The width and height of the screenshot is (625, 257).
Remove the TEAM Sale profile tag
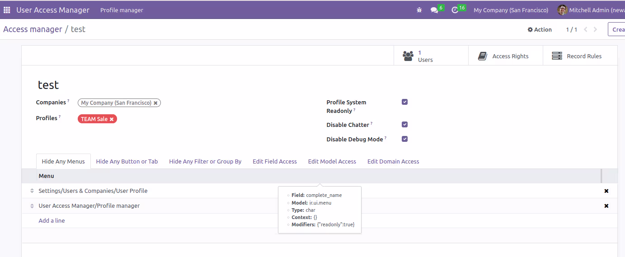112,119
